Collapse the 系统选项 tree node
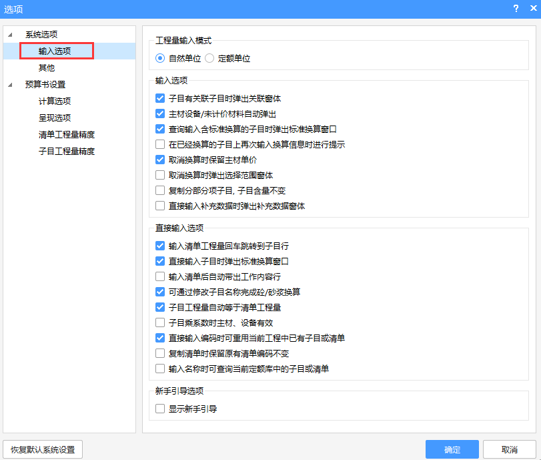This screenshot has height=460, width=541. (x=10, y=34)
